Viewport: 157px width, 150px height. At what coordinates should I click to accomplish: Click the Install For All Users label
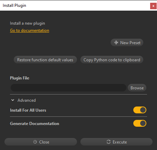(28, 110)
